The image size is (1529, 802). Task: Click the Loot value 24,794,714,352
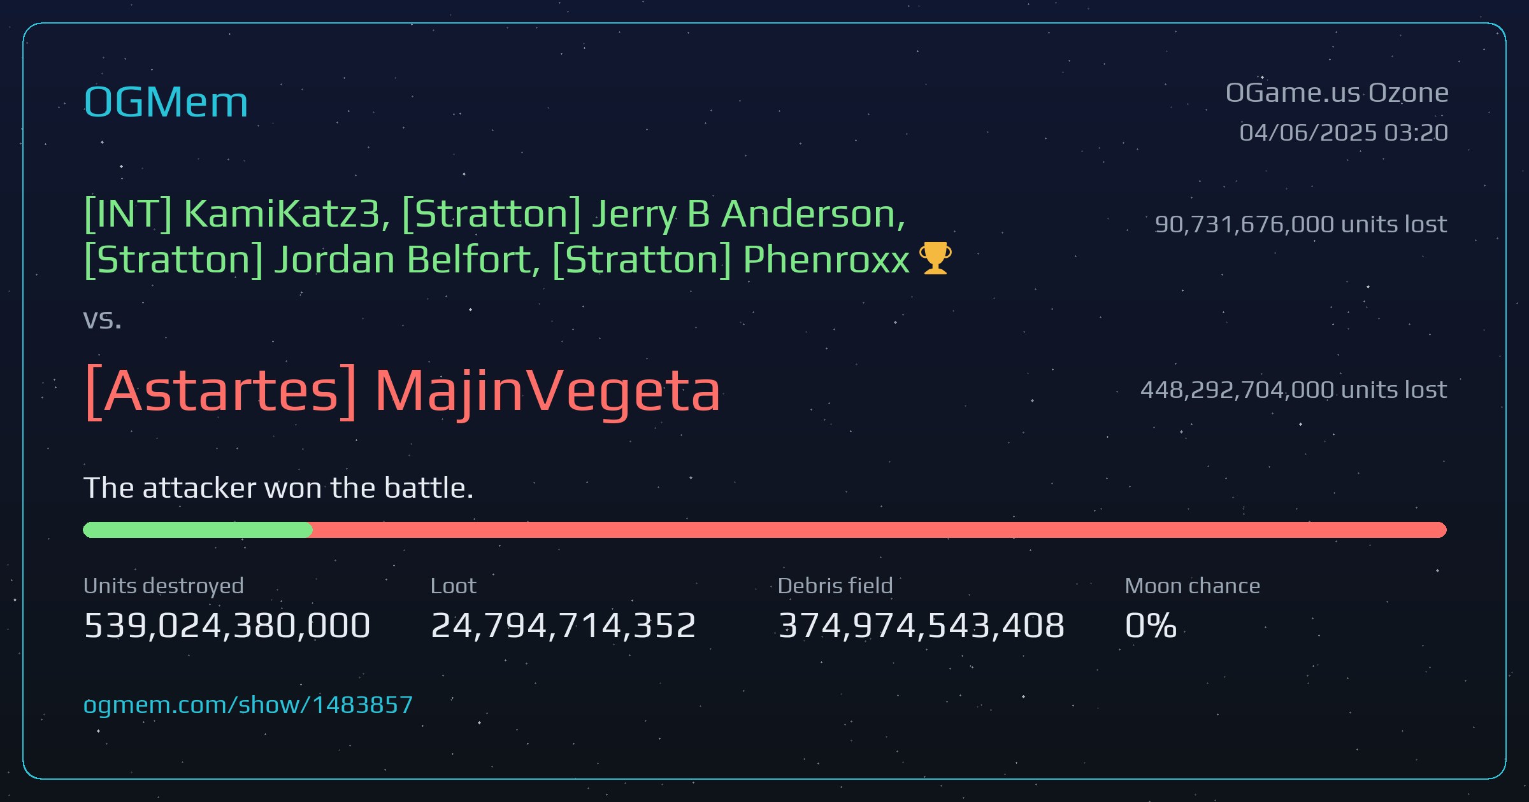[563, 625]
